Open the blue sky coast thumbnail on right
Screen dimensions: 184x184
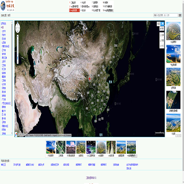coord(173,54)
